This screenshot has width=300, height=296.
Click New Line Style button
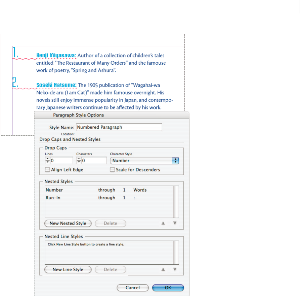[68, 269]
